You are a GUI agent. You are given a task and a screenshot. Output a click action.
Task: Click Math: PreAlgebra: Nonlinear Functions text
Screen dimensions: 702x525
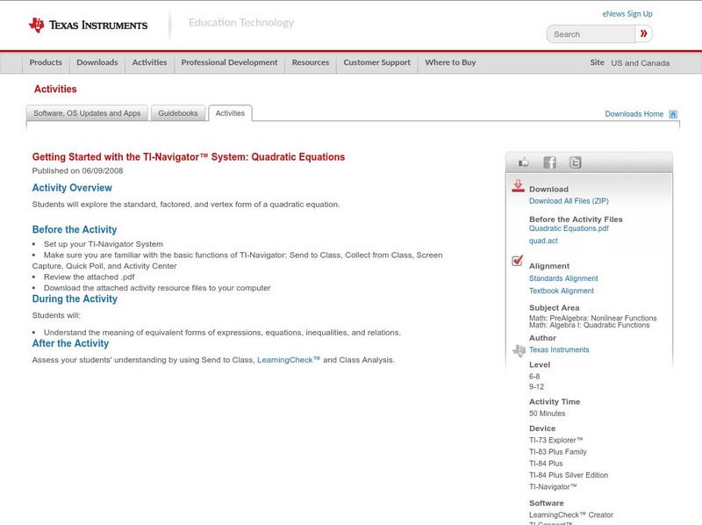pos(593,318)
